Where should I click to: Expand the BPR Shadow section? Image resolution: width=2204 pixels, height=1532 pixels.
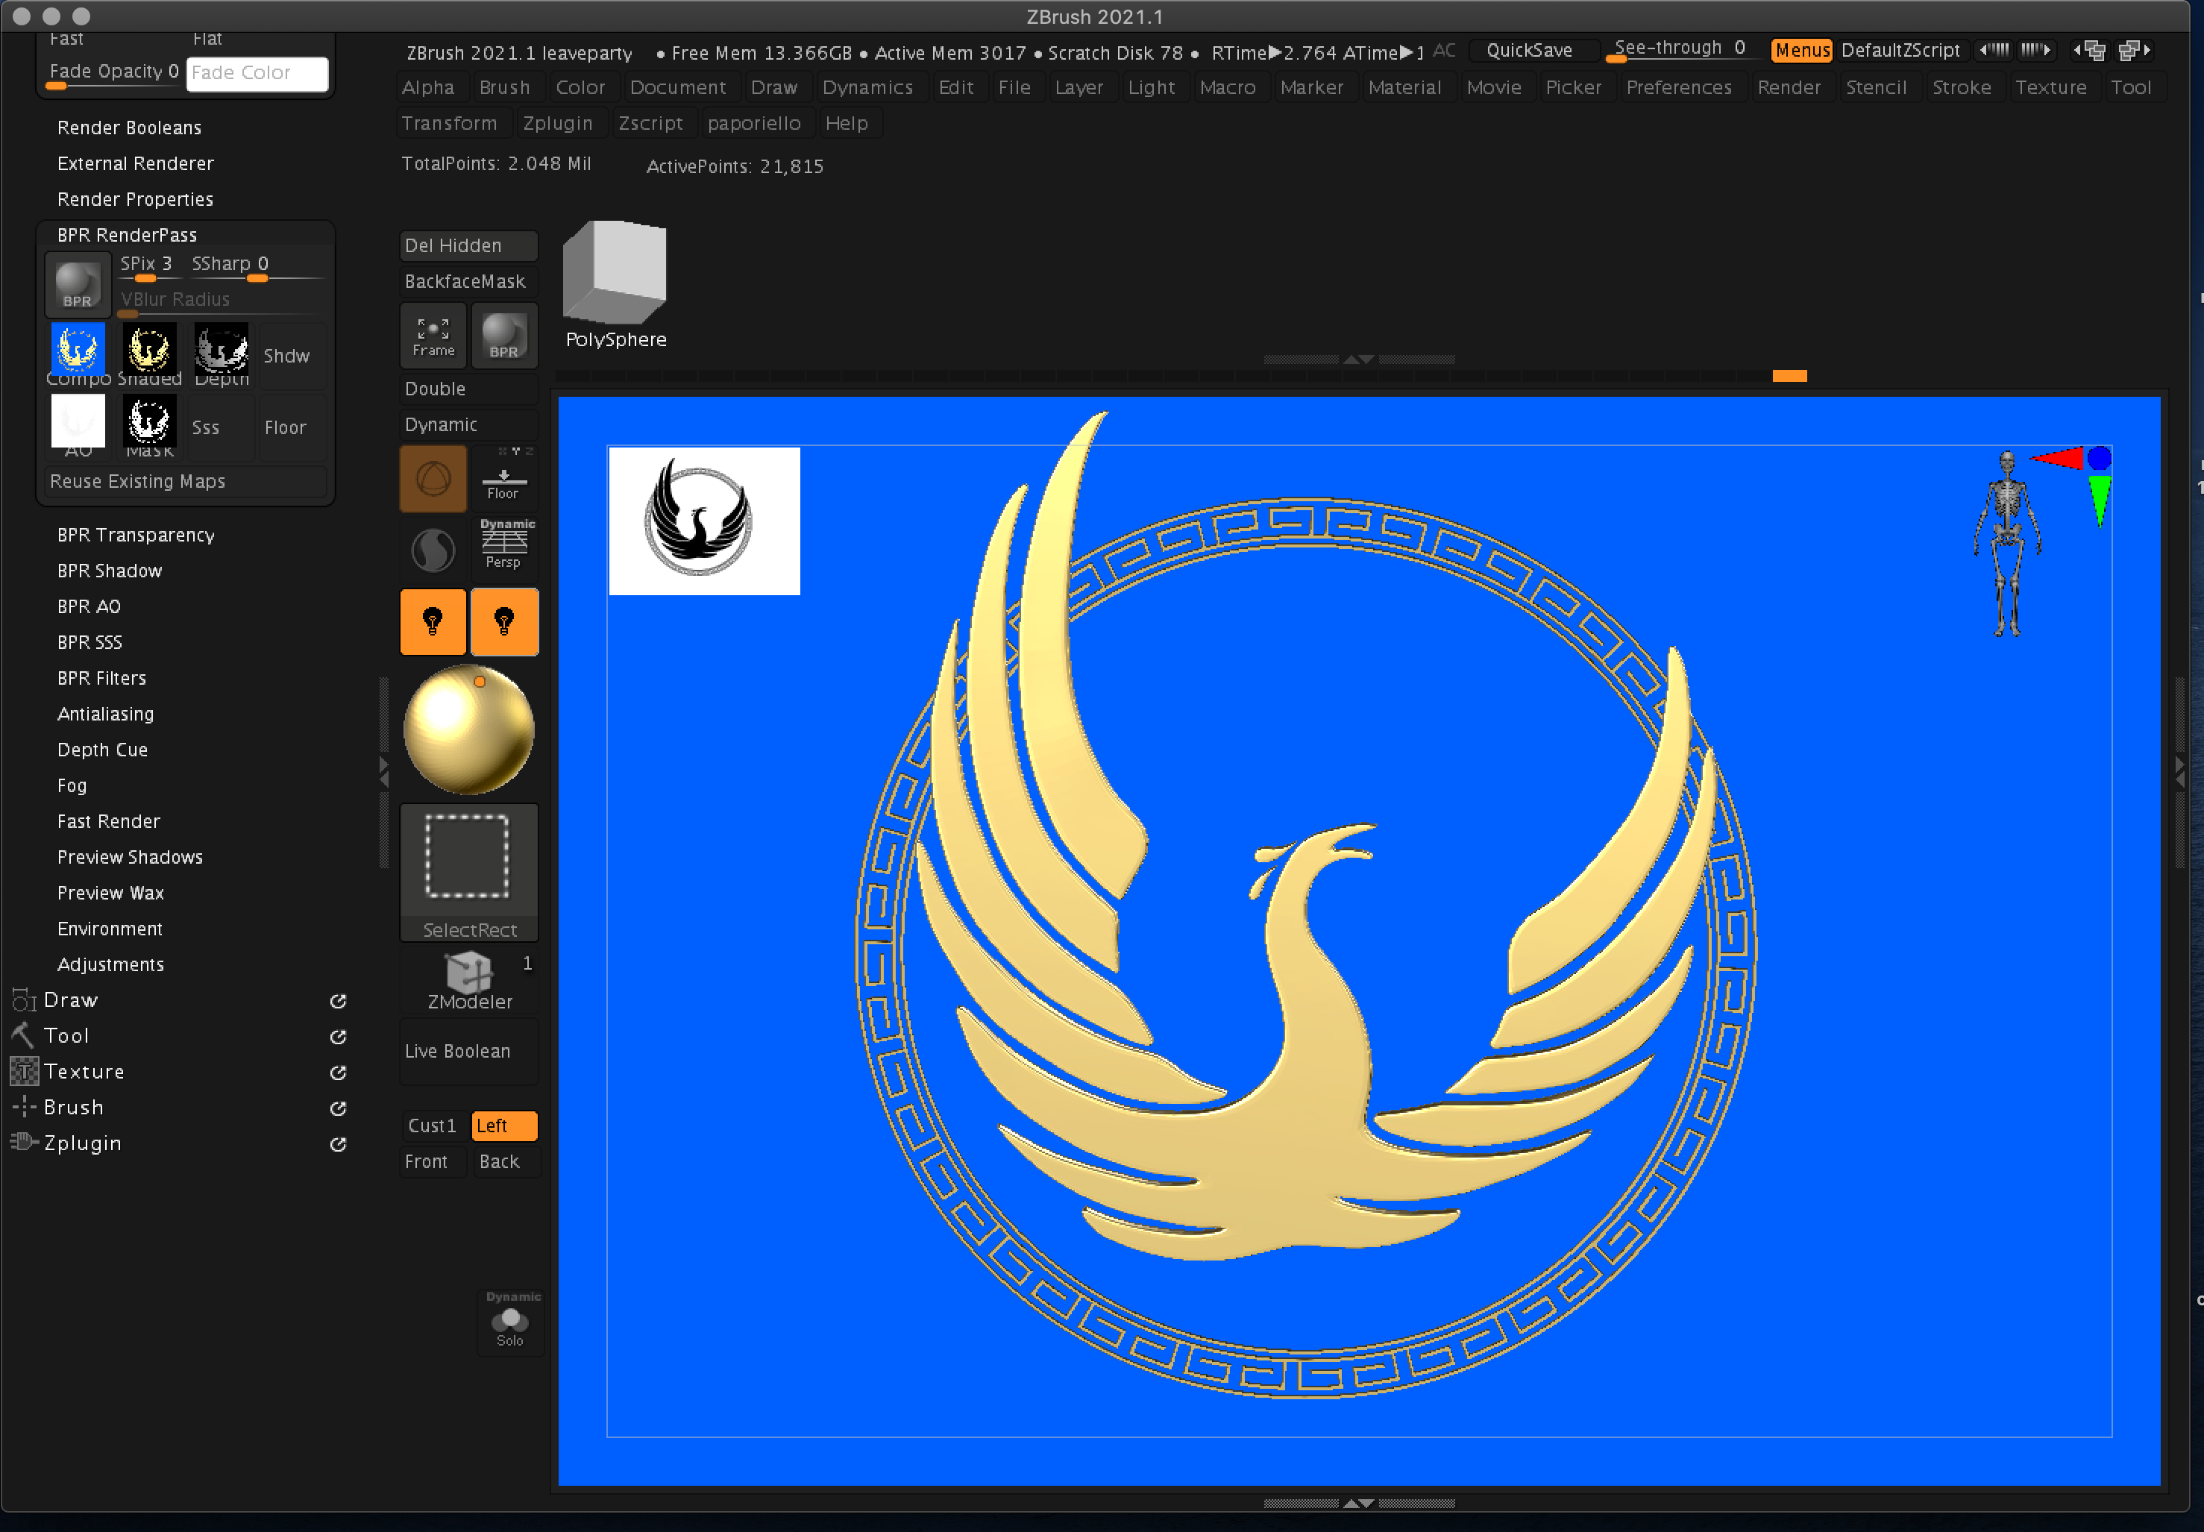point(110,570)
